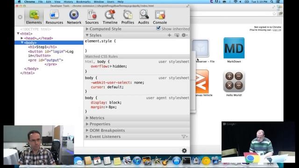Open the Audits panel in DevTools
Viewport: 299px width, 168px height.
pos(143,17)
